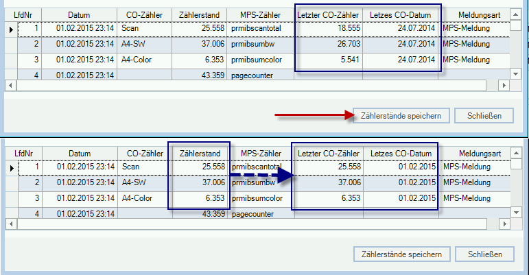This screenshot has height=275, width=529.
Task: Select row 1 indicator arrow in lower grid
Action: point(10,167)
